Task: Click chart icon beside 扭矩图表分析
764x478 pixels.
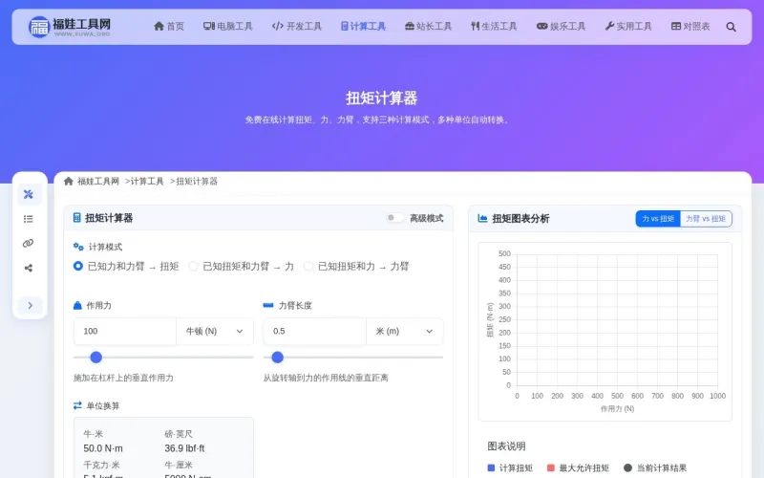Action: (x=482, y=219)
